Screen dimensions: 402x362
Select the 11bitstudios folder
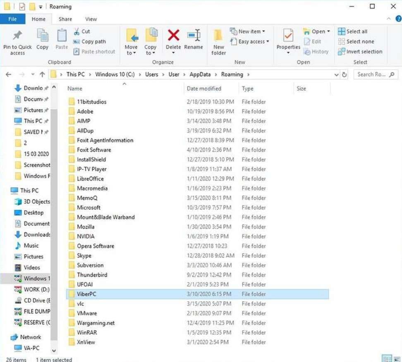pos(197,102)
